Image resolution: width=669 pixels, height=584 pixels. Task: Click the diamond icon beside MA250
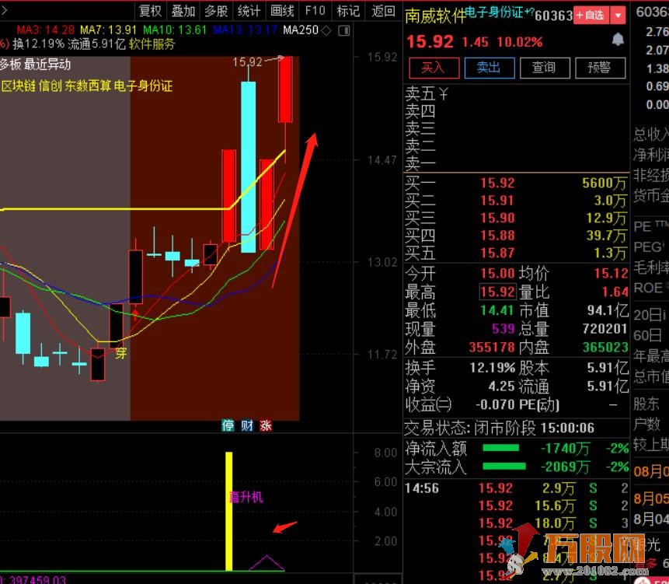(326, 30)
